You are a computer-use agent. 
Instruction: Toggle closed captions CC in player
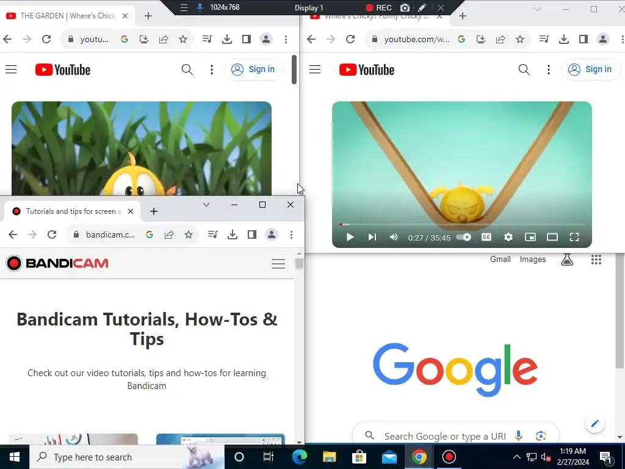click(x=486, y=238)
